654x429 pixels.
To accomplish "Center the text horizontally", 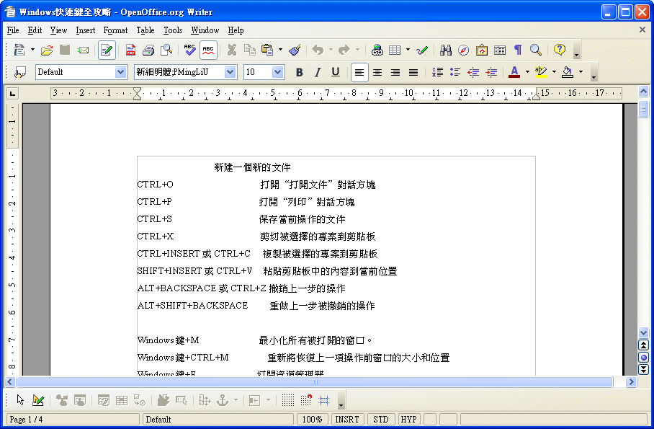I will pos(377,72).
